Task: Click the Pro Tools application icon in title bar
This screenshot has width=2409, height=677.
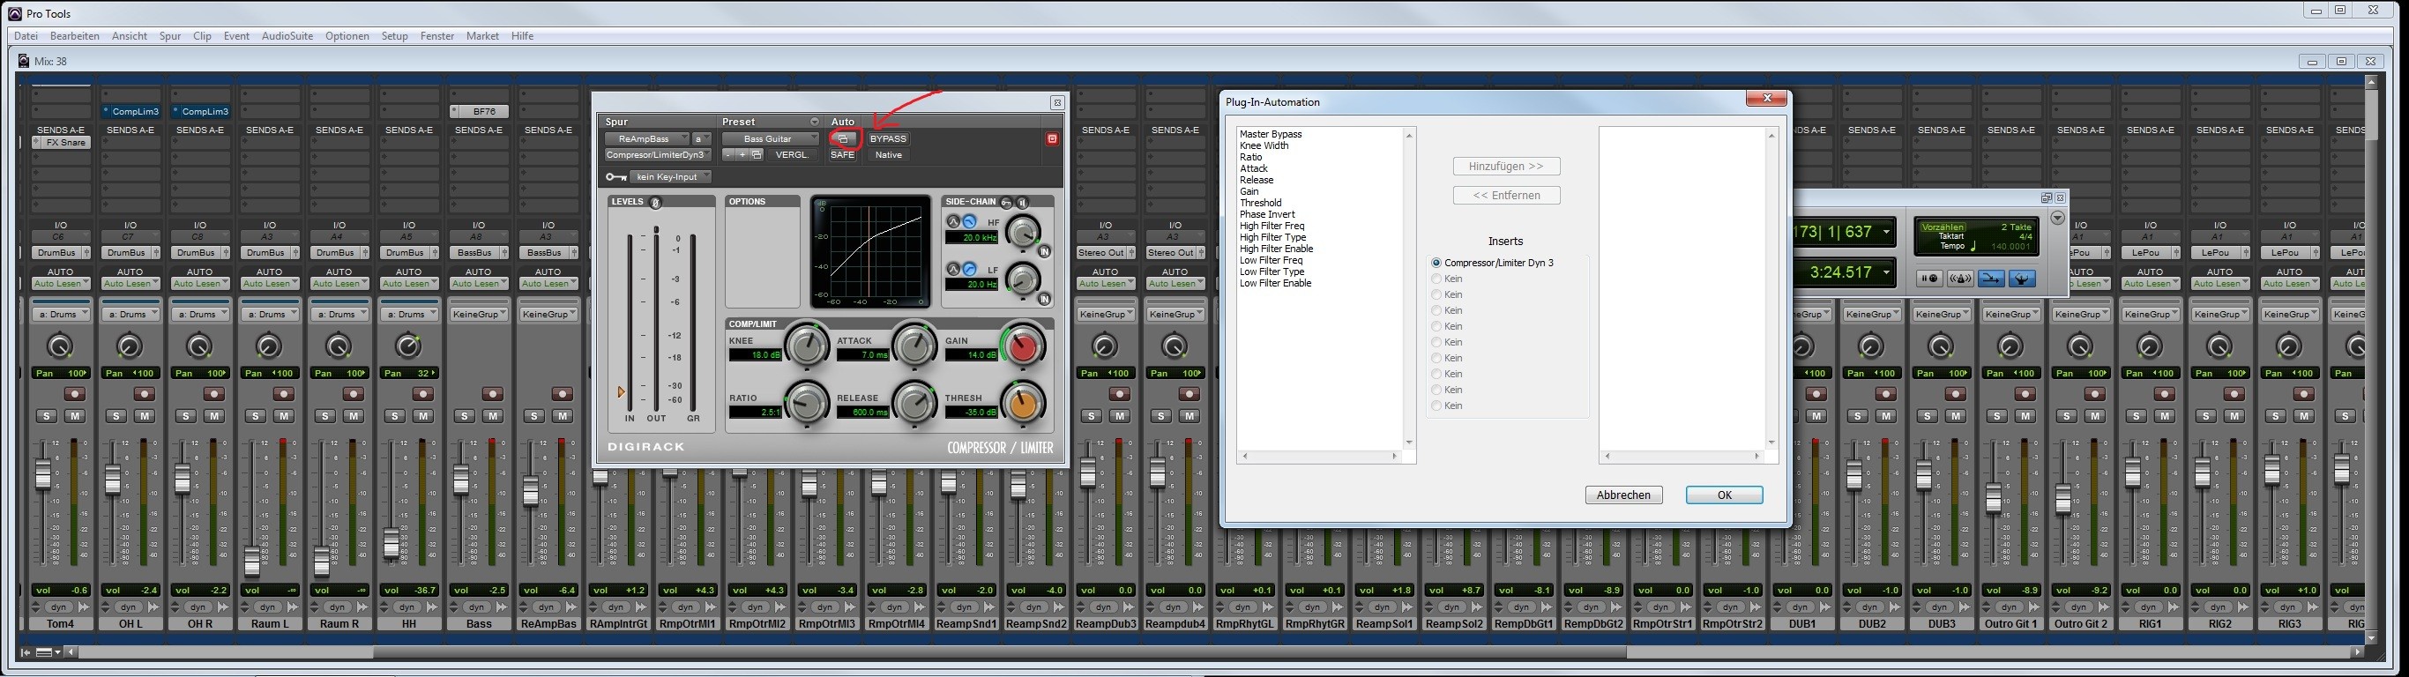Action: tap(15, 13)
